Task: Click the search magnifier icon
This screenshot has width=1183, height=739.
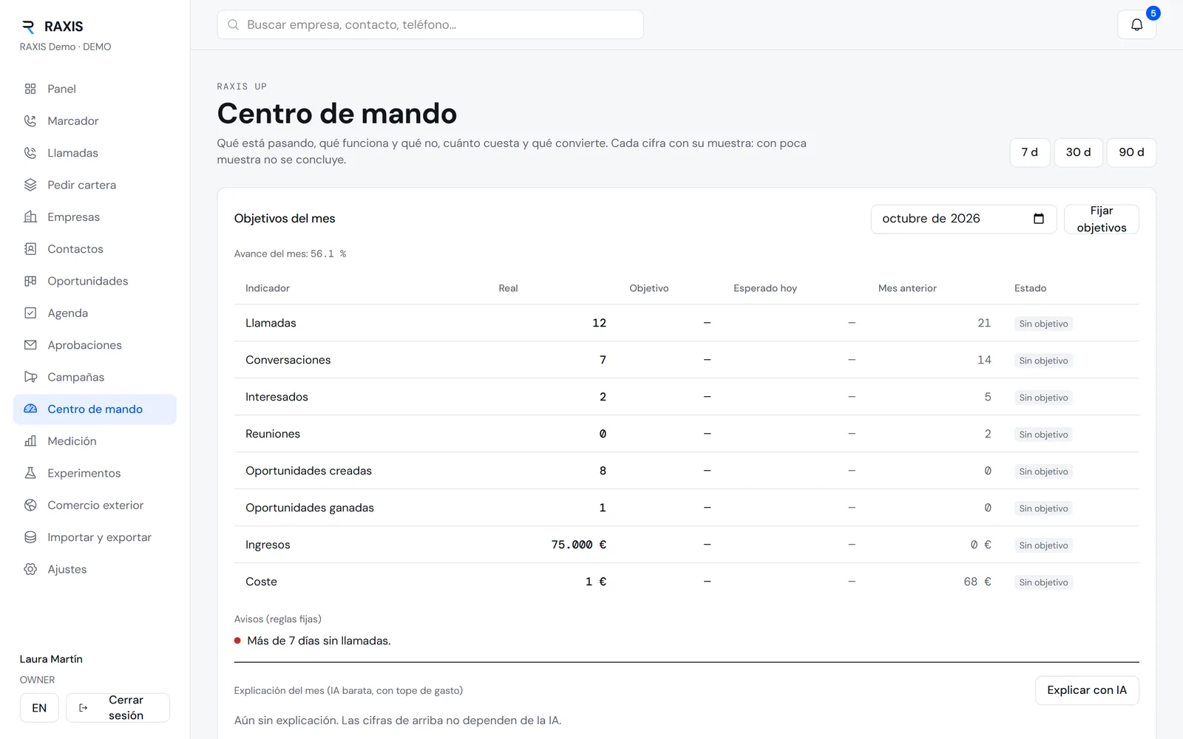Action: pos(233,24)
